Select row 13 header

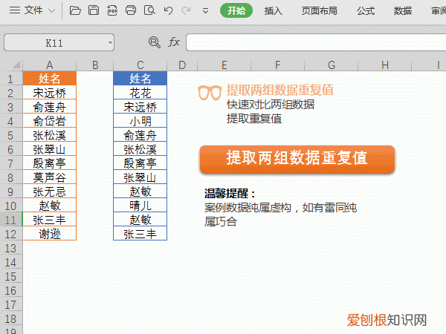11,248
